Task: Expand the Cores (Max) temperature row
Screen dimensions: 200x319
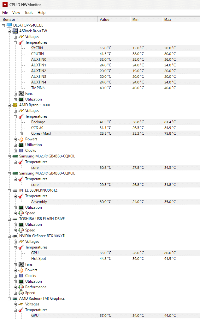Action: coord(21,134)
